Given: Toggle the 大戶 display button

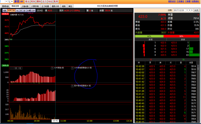Looking at the screenshot, I should (9, 11).
